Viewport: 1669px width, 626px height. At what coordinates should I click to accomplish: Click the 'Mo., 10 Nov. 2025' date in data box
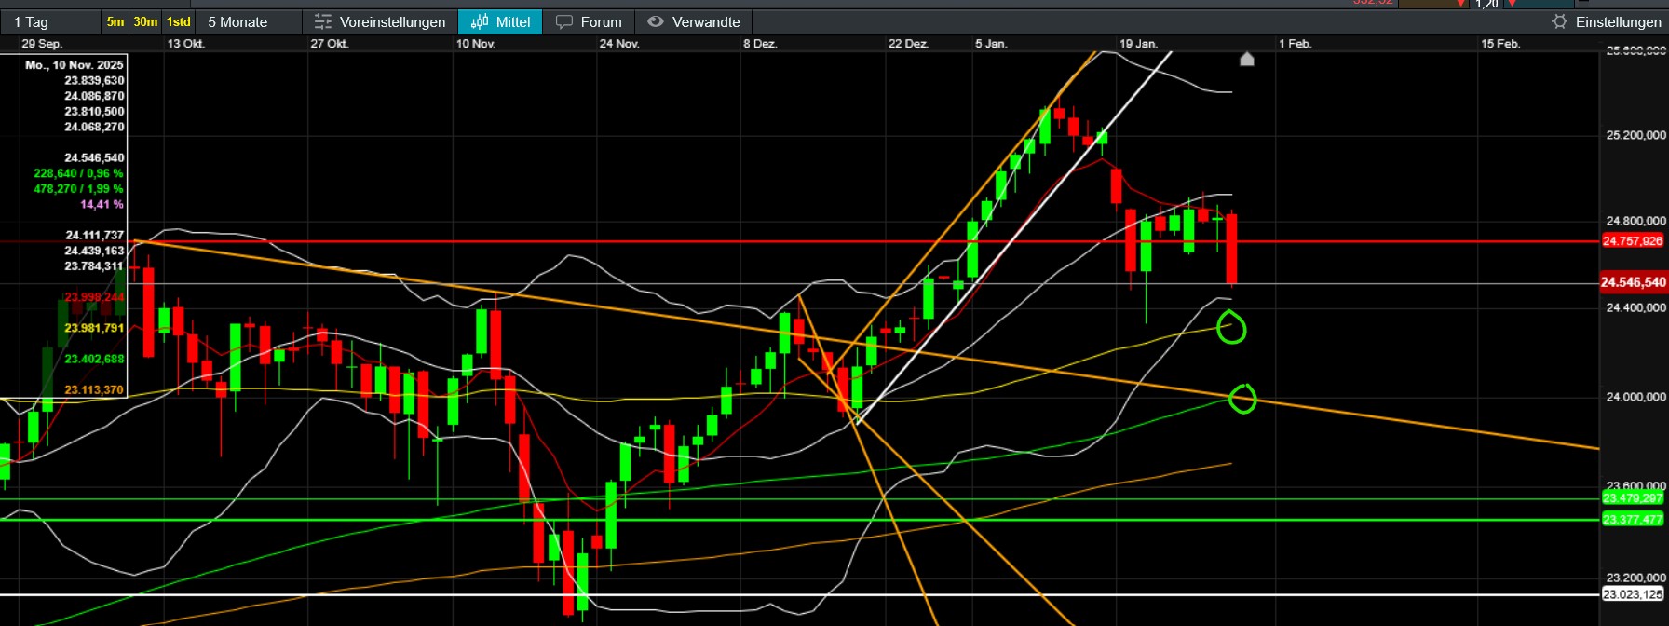(75, 65)
